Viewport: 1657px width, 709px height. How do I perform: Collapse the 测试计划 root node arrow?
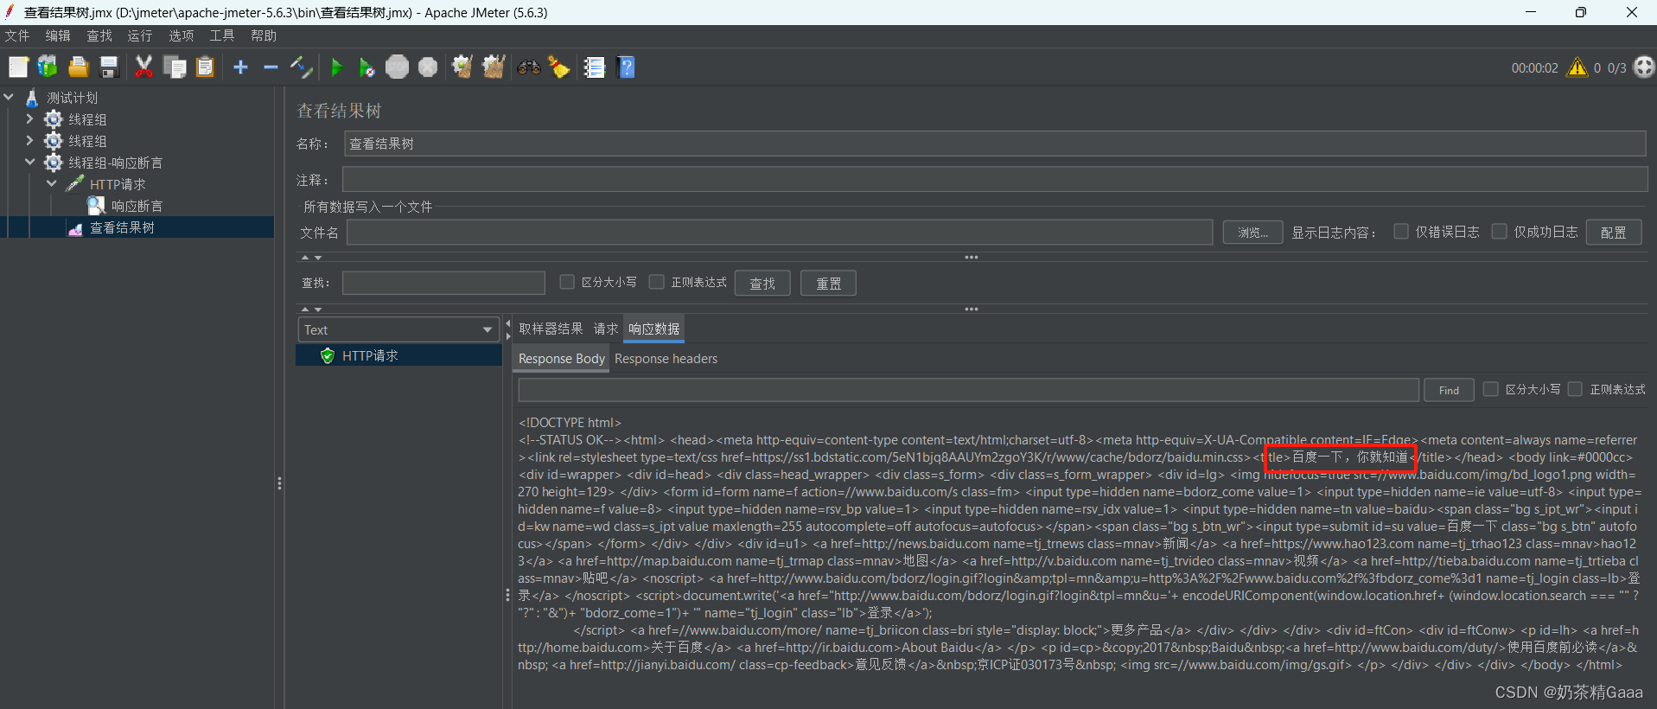click(x=9, y=98)
